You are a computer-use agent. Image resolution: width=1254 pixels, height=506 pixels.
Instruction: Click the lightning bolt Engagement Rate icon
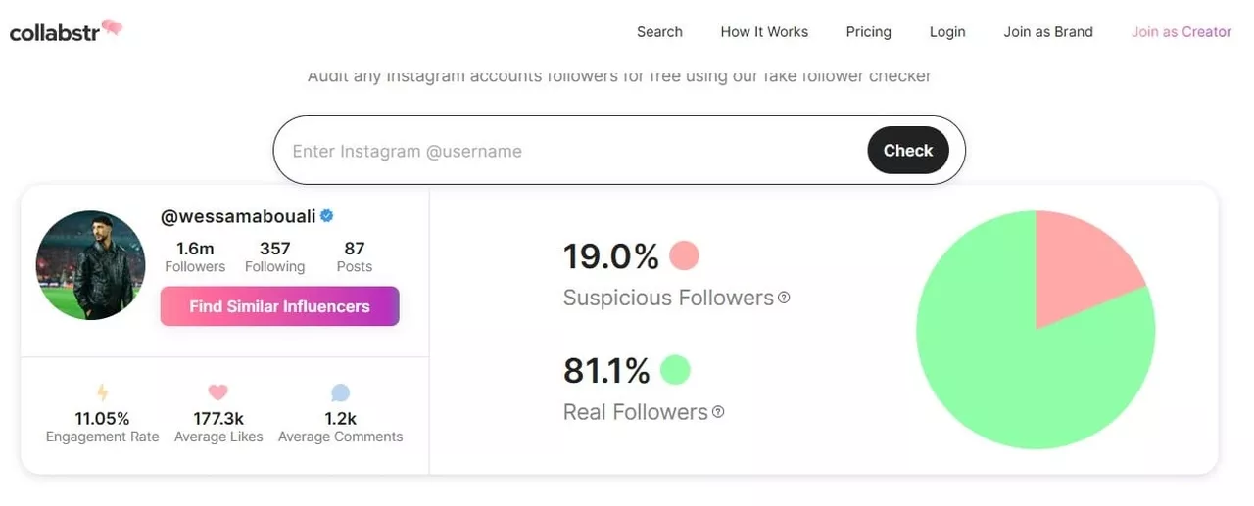point(103,393)
